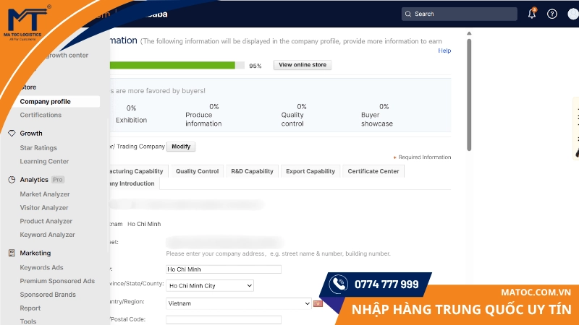Screen dimensions: 579x325
Task: Click the 95% profile completion progress bar
Action: pyautogui.click(x=177, y=65)
